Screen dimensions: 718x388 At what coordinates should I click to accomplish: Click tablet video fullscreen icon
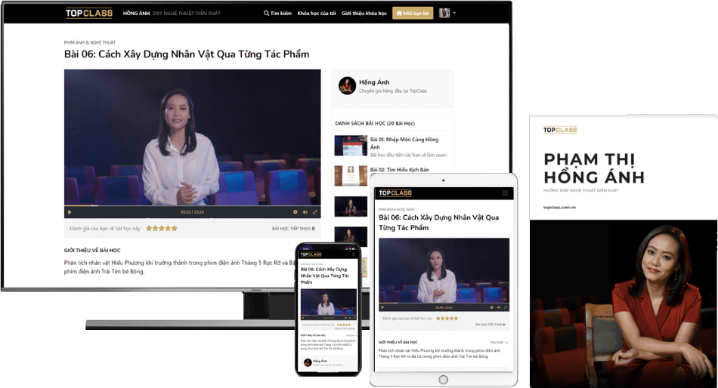[505, 307]
